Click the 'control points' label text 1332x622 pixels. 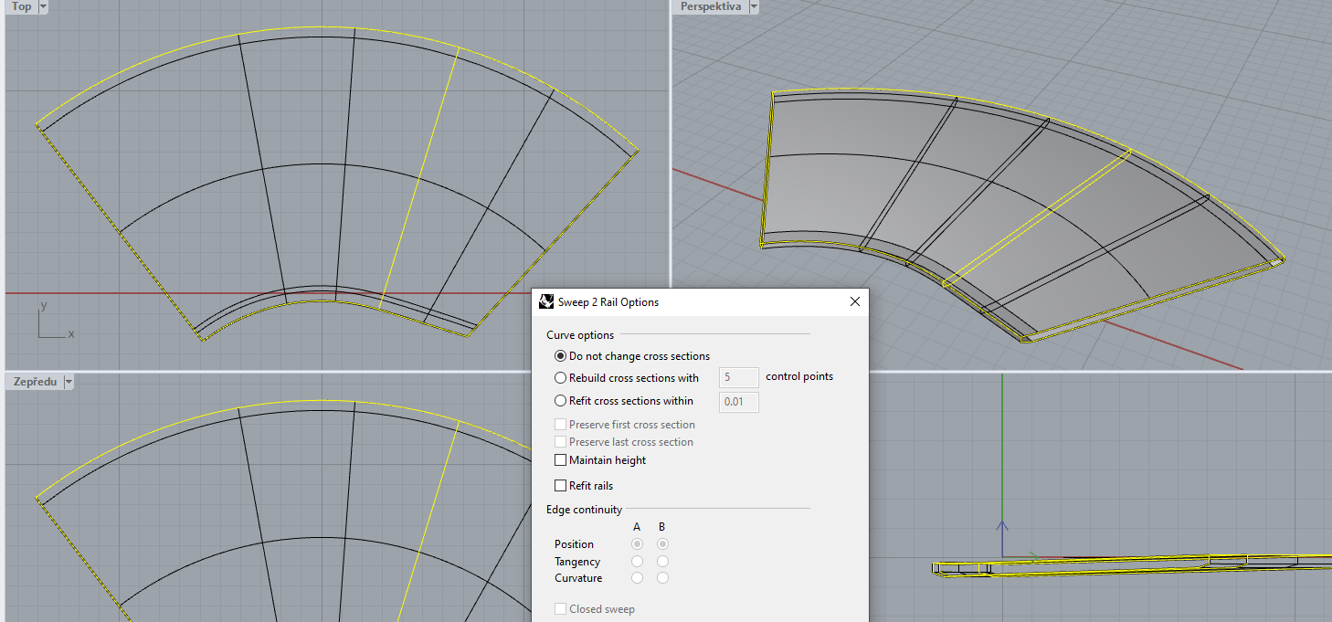click(x=799, y=376)
